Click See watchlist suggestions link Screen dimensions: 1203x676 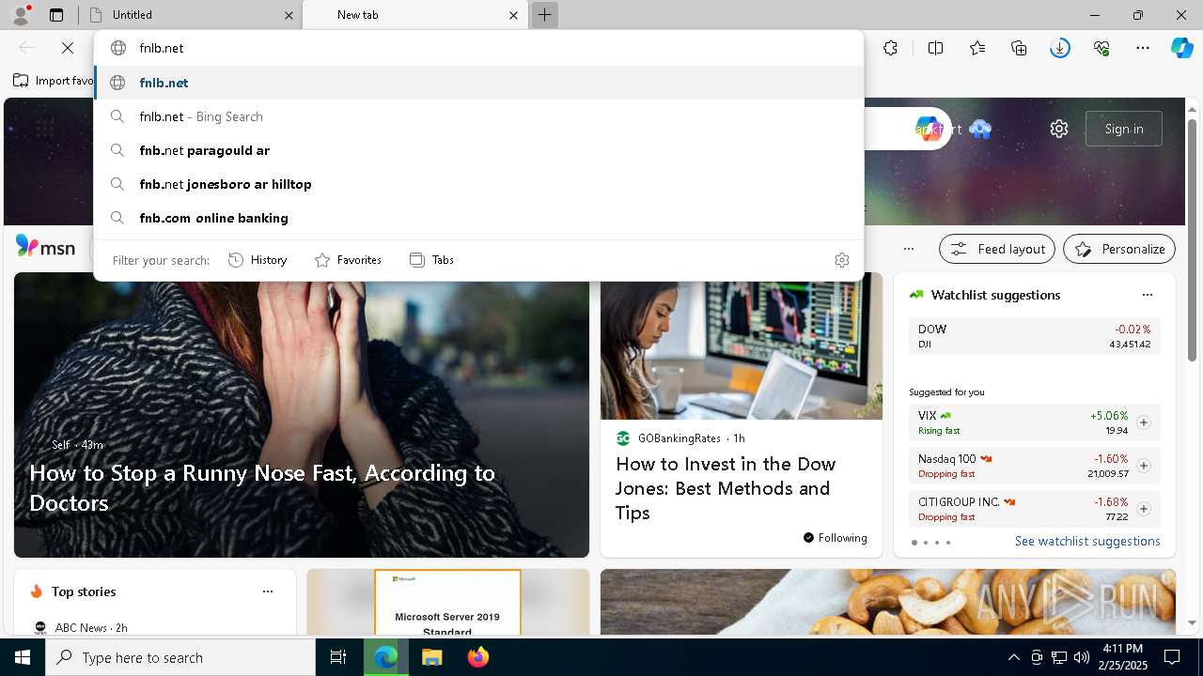pos(1087,541)
